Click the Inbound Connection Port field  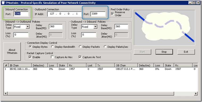point(21,14)
